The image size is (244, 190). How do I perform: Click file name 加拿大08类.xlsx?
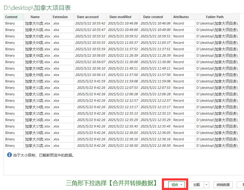[37, 68]
